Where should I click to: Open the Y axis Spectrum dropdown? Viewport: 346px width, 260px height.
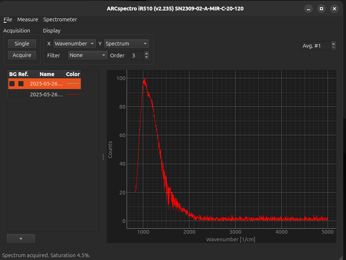pyautogui.click(x=126, y=44)
